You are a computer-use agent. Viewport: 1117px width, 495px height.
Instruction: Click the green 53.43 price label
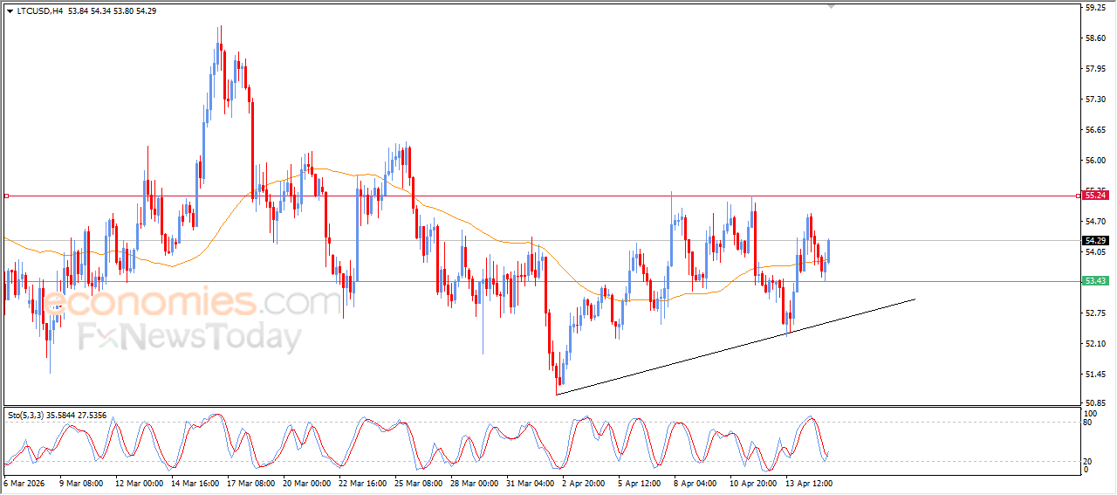coord(1095,281)
